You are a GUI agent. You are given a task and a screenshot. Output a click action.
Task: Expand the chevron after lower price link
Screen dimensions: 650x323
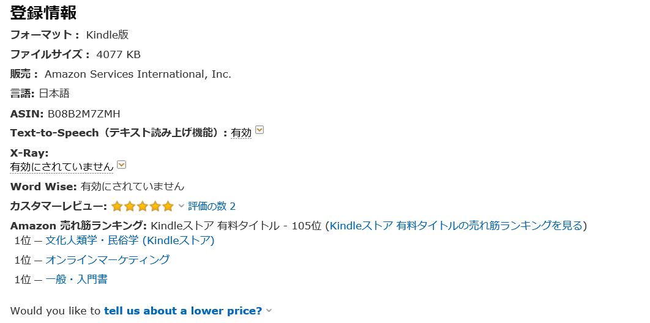click(x=269, y=311)
